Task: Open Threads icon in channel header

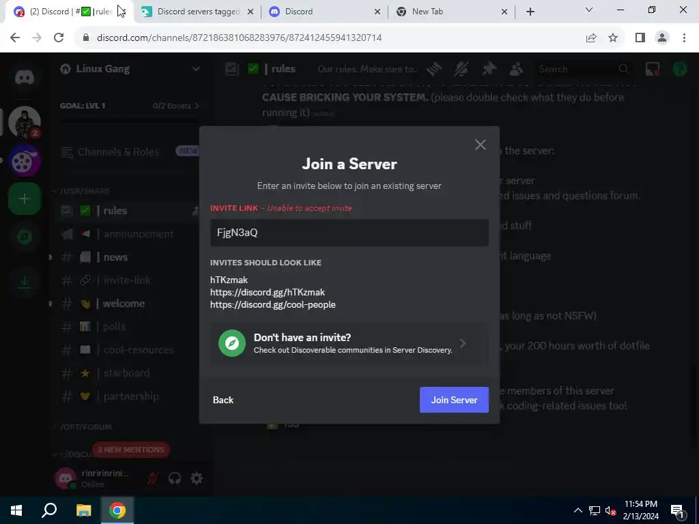Action: click(x=433, y=69)
